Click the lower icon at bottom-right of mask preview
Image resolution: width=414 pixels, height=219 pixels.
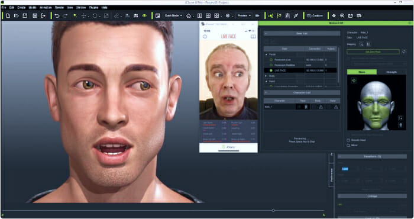400,125
